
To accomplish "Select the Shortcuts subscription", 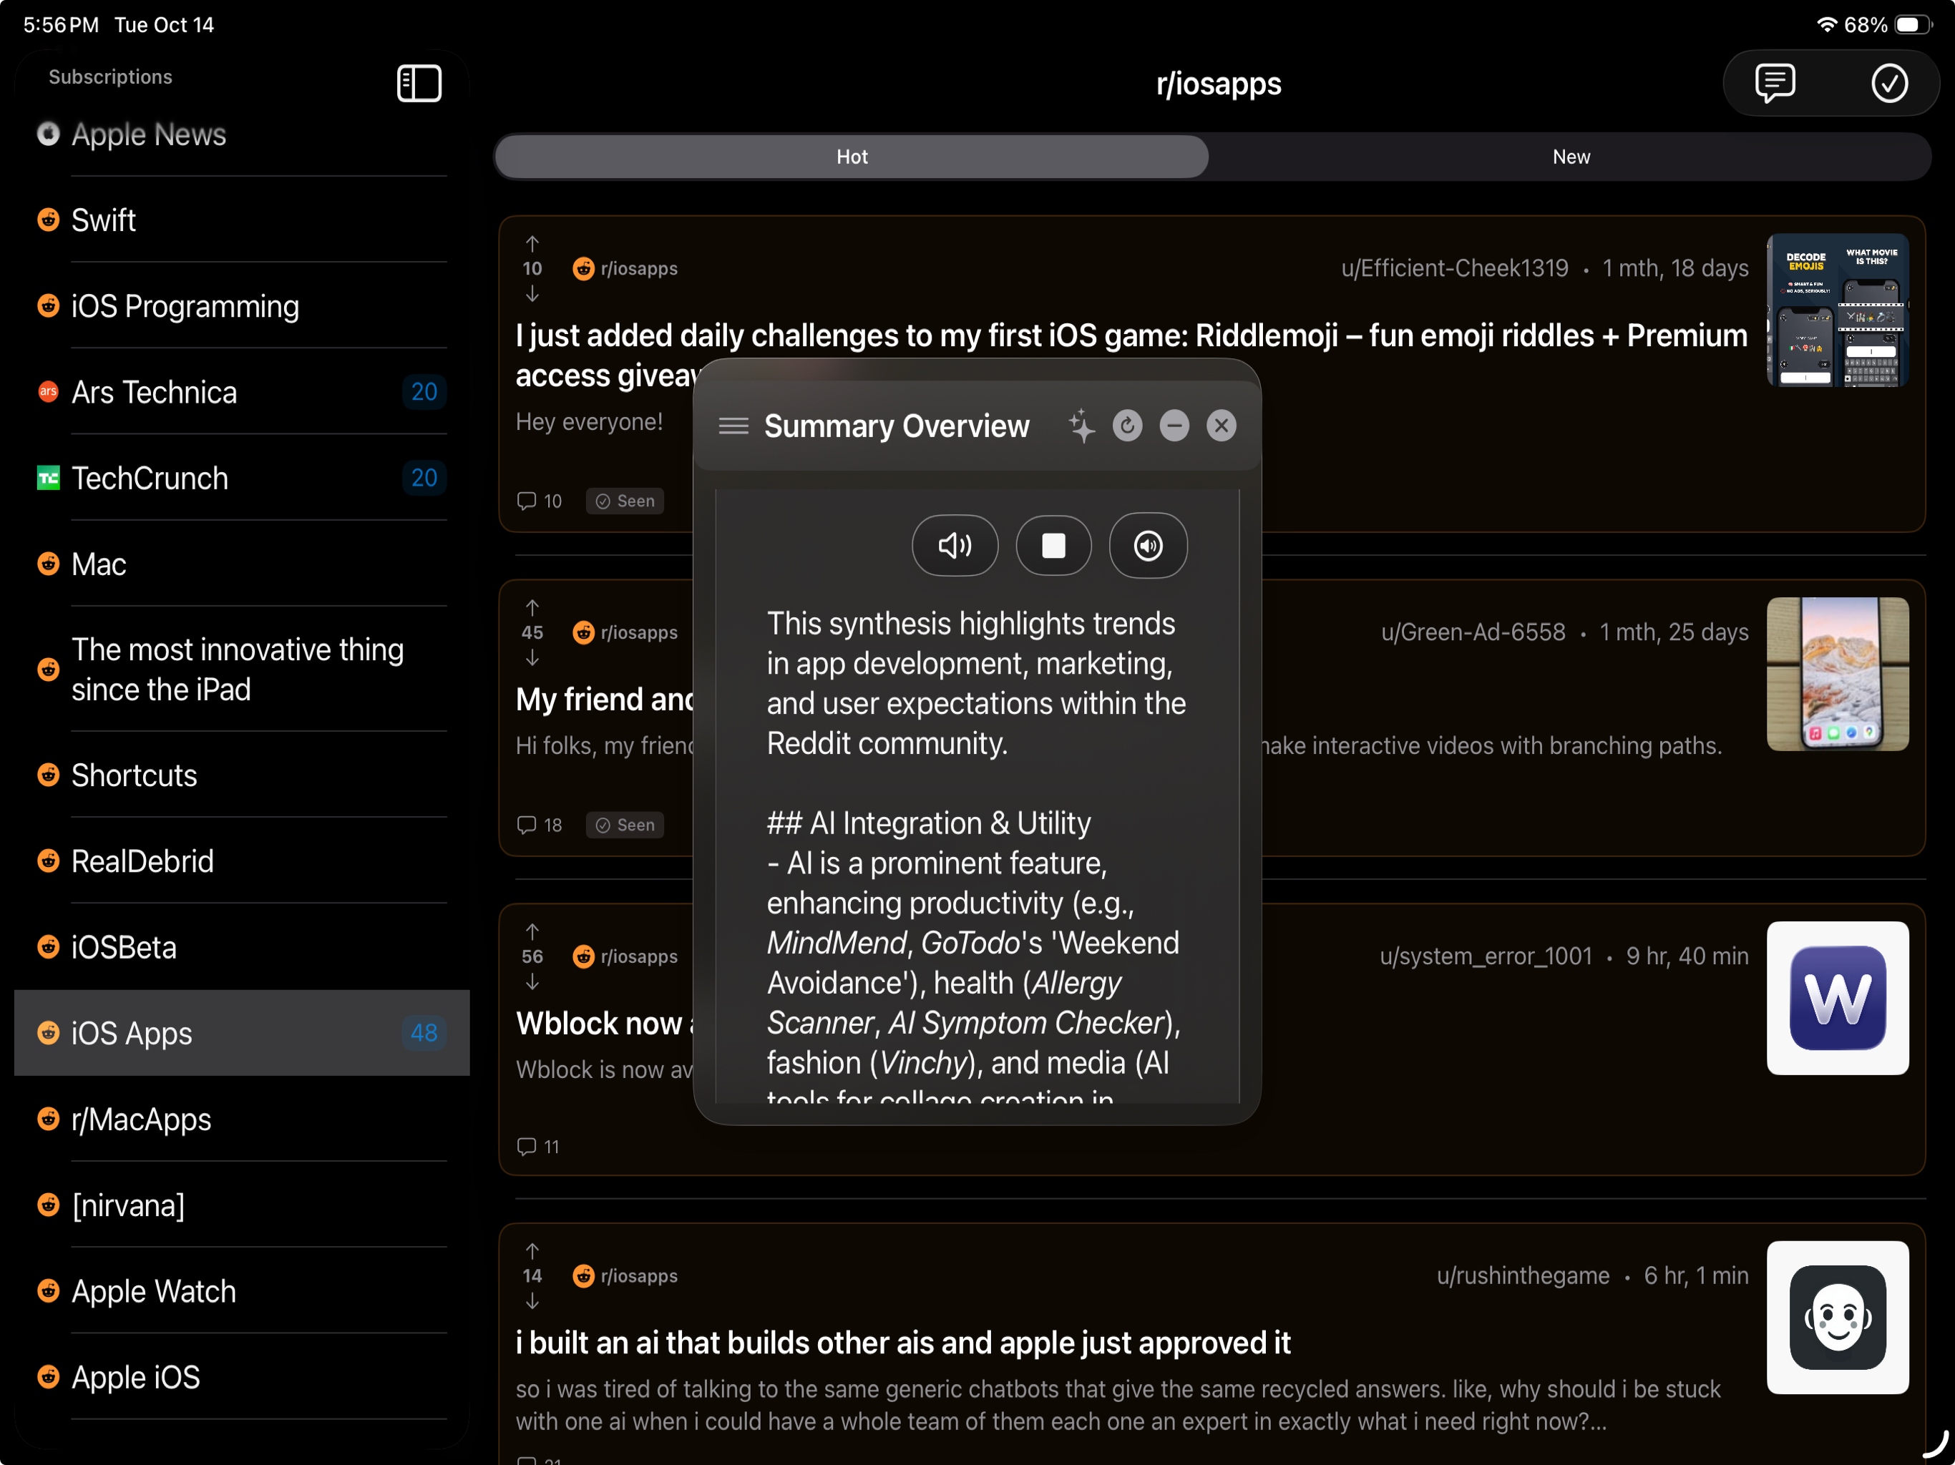I will pos(241,775).
